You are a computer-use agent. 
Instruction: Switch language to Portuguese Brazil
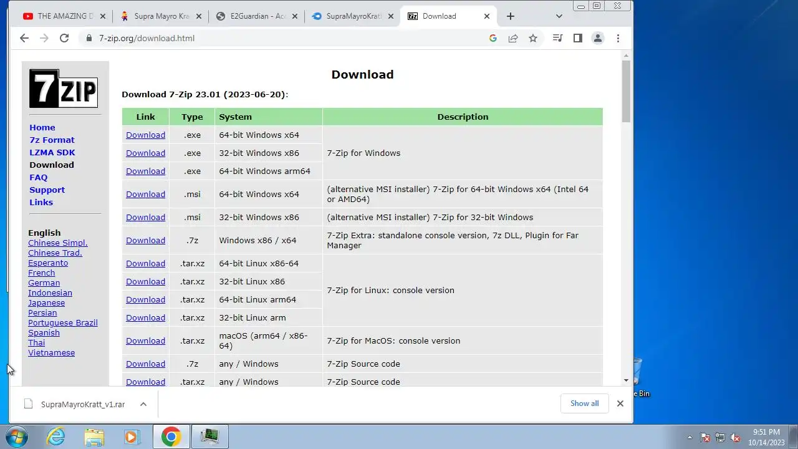63,322
